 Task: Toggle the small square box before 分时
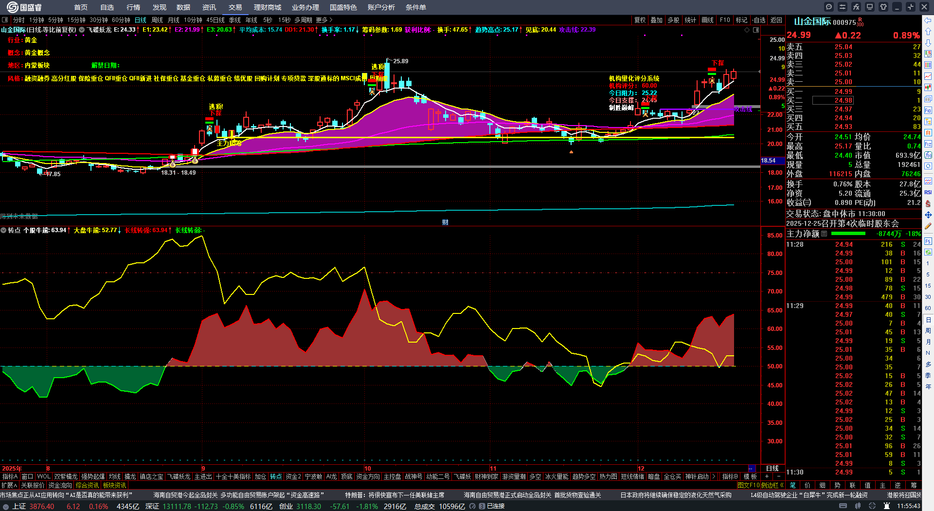click(x=5, y=20)
